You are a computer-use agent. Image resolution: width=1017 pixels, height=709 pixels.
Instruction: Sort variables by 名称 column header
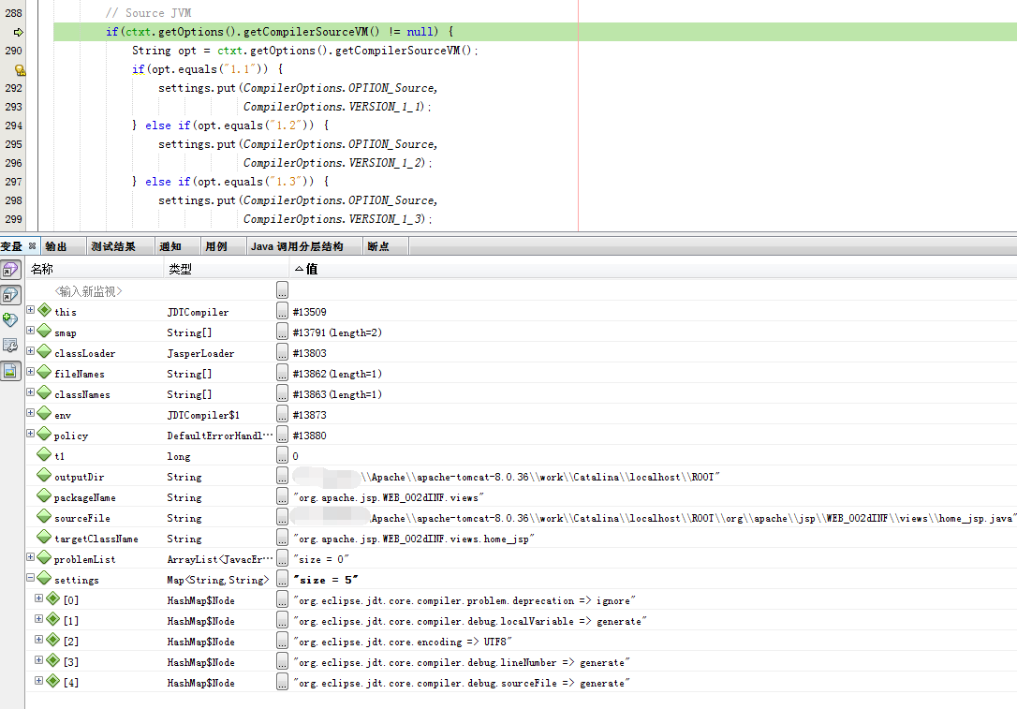[94, 269]
